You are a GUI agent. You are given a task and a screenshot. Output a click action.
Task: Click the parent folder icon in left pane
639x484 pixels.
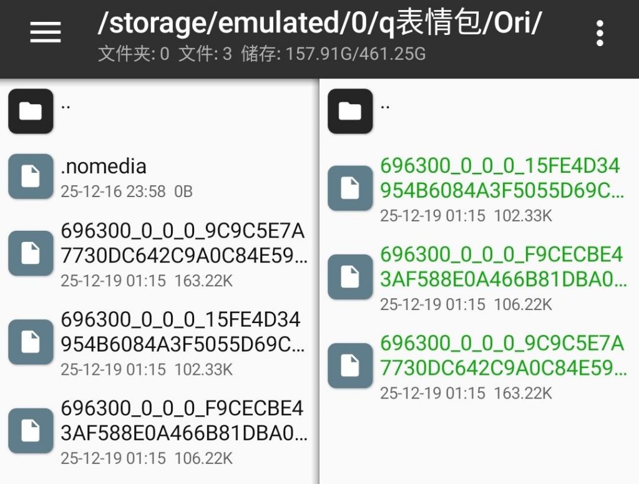click(30, 110)
